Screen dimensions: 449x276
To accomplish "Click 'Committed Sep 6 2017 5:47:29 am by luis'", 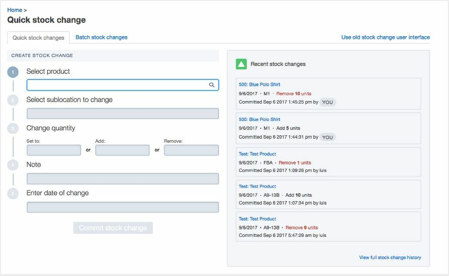I will [x=282, y=235].
